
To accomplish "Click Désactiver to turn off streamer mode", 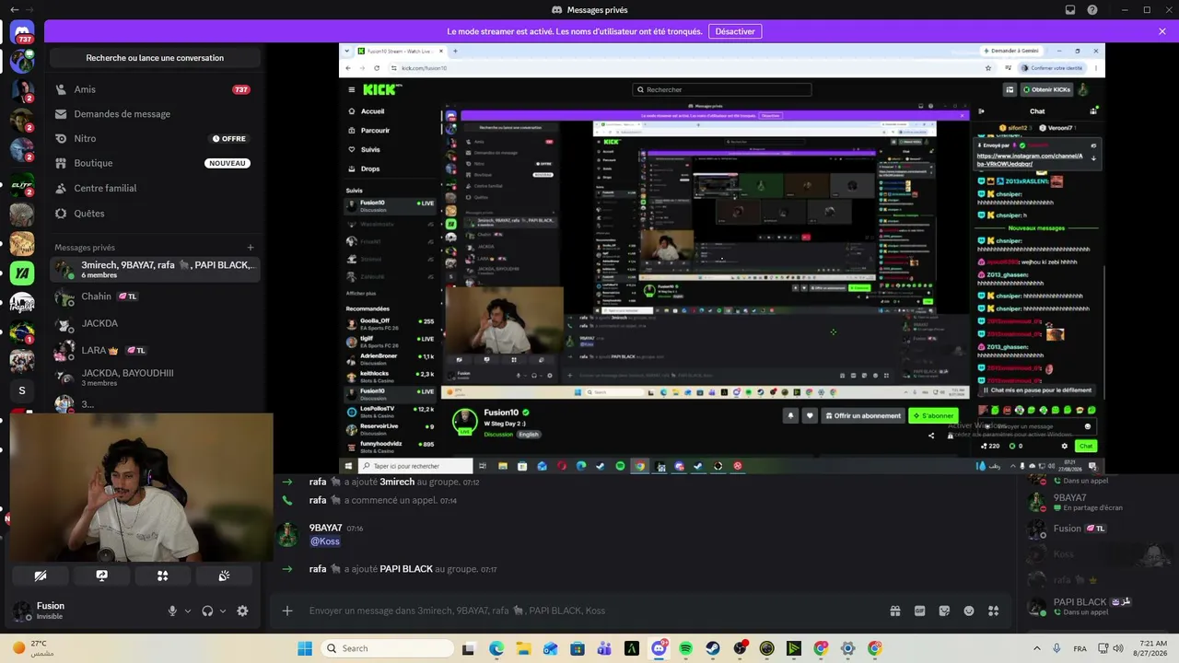I will pos(735,31).
